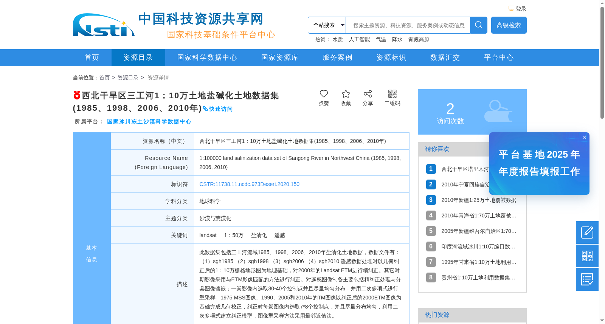Image resolution: width=605 pixels, height=324 pixels.
Task: Click the page vertical scrollbar thumb
Action: tap(602, 62)
